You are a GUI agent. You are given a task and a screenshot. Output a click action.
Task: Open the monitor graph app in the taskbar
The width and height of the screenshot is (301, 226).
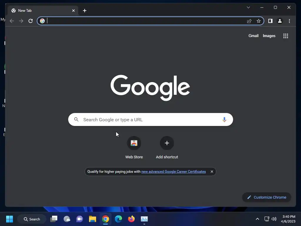144,219
